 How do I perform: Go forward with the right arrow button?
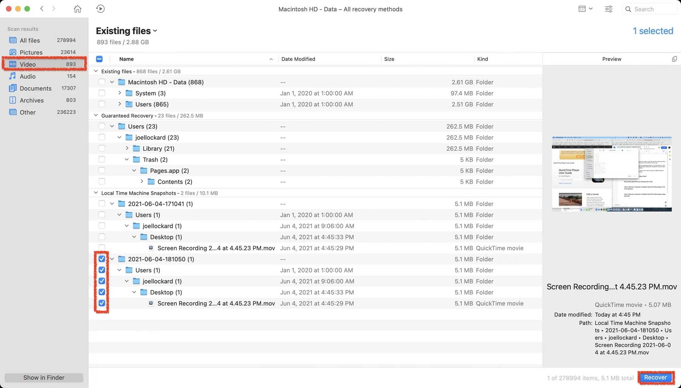pos(53,9)
